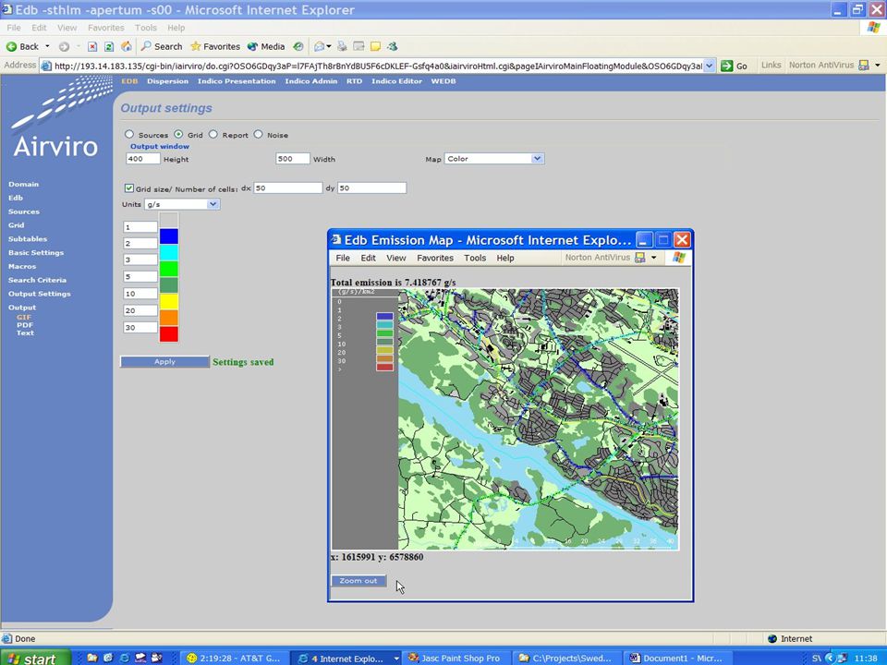Switch to the WEDB tab
The image size is (887, 665).
(443, 81)
